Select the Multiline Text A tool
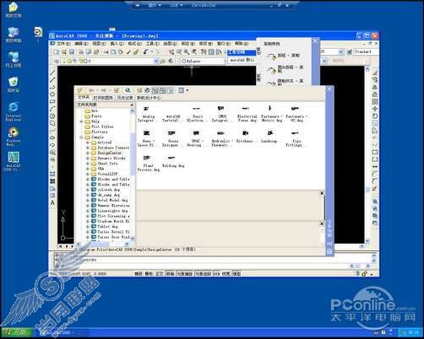424x339 pixels. 52,202
